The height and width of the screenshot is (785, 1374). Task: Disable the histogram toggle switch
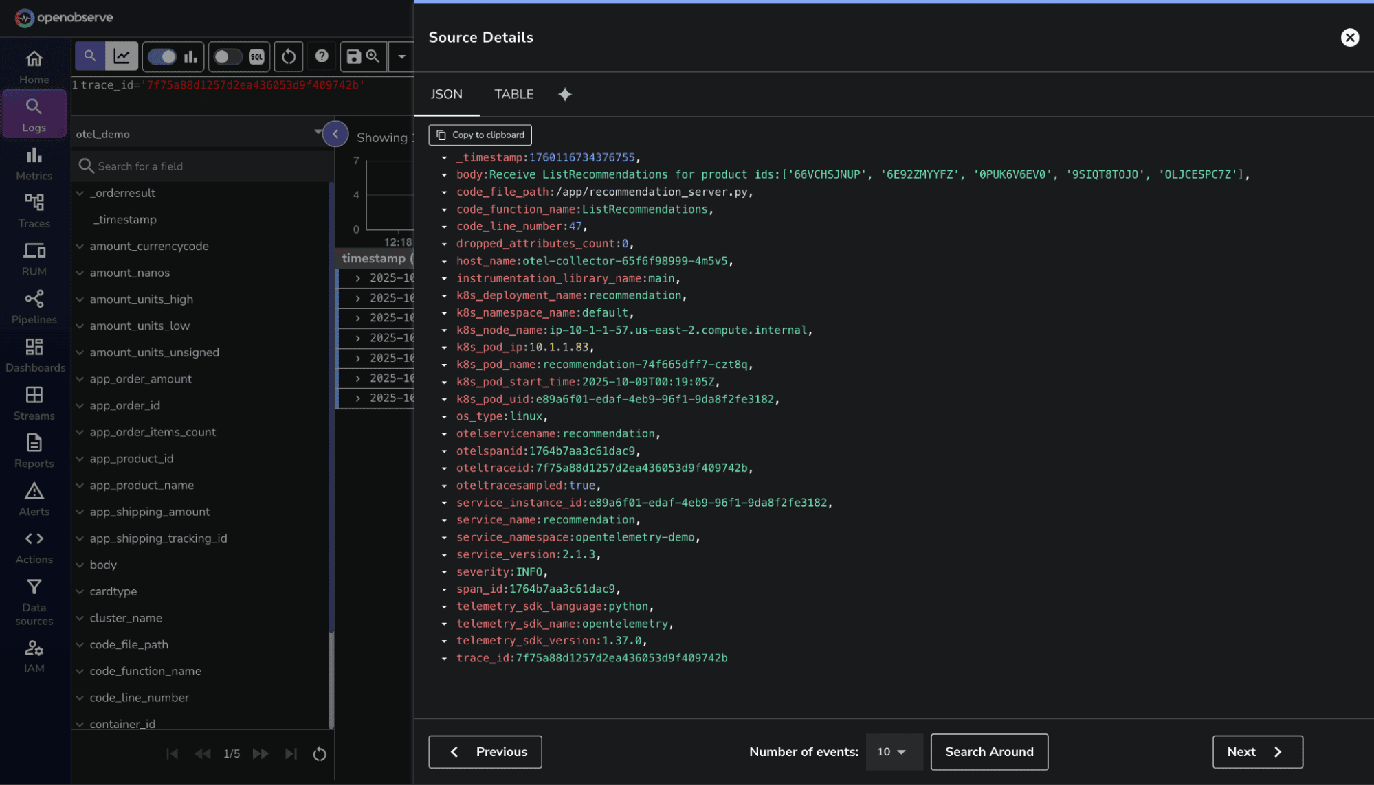click(x=163, y=56)
